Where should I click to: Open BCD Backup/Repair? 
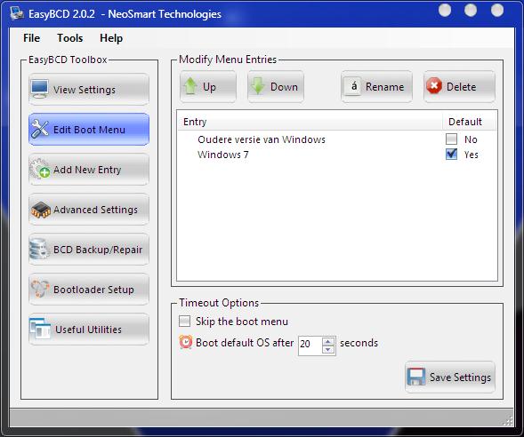pyautogui.click(x=89, y=250)
